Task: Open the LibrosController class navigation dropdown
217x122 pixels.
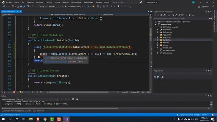Action: 75,15
